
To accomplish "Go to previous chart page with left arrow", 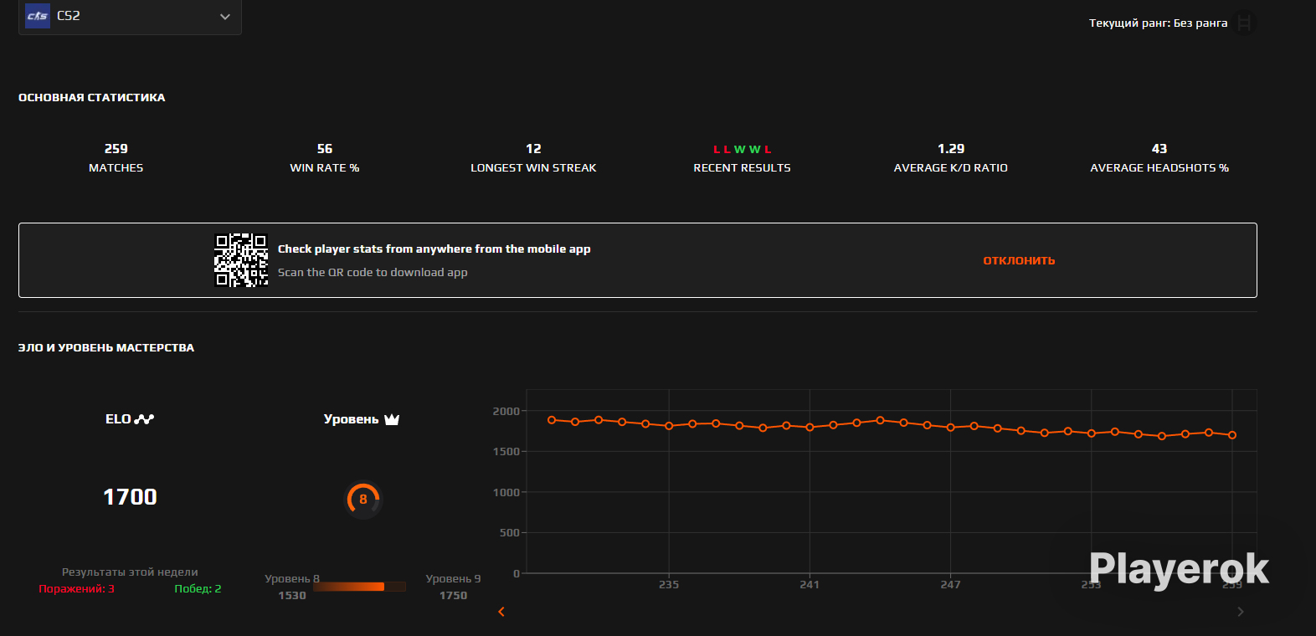I will (x=501, y=612).
